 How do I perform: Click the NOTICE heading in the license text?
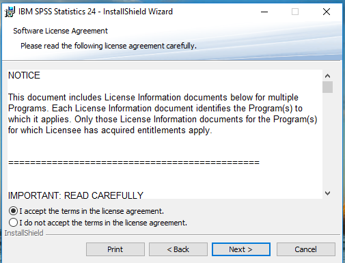click(x=24, y=75)
